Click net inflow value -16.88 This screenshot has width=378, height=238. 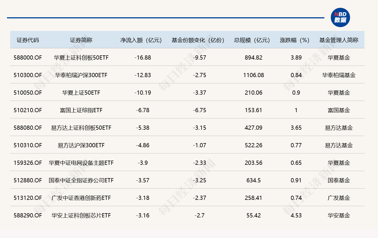(x=143, y=58)
